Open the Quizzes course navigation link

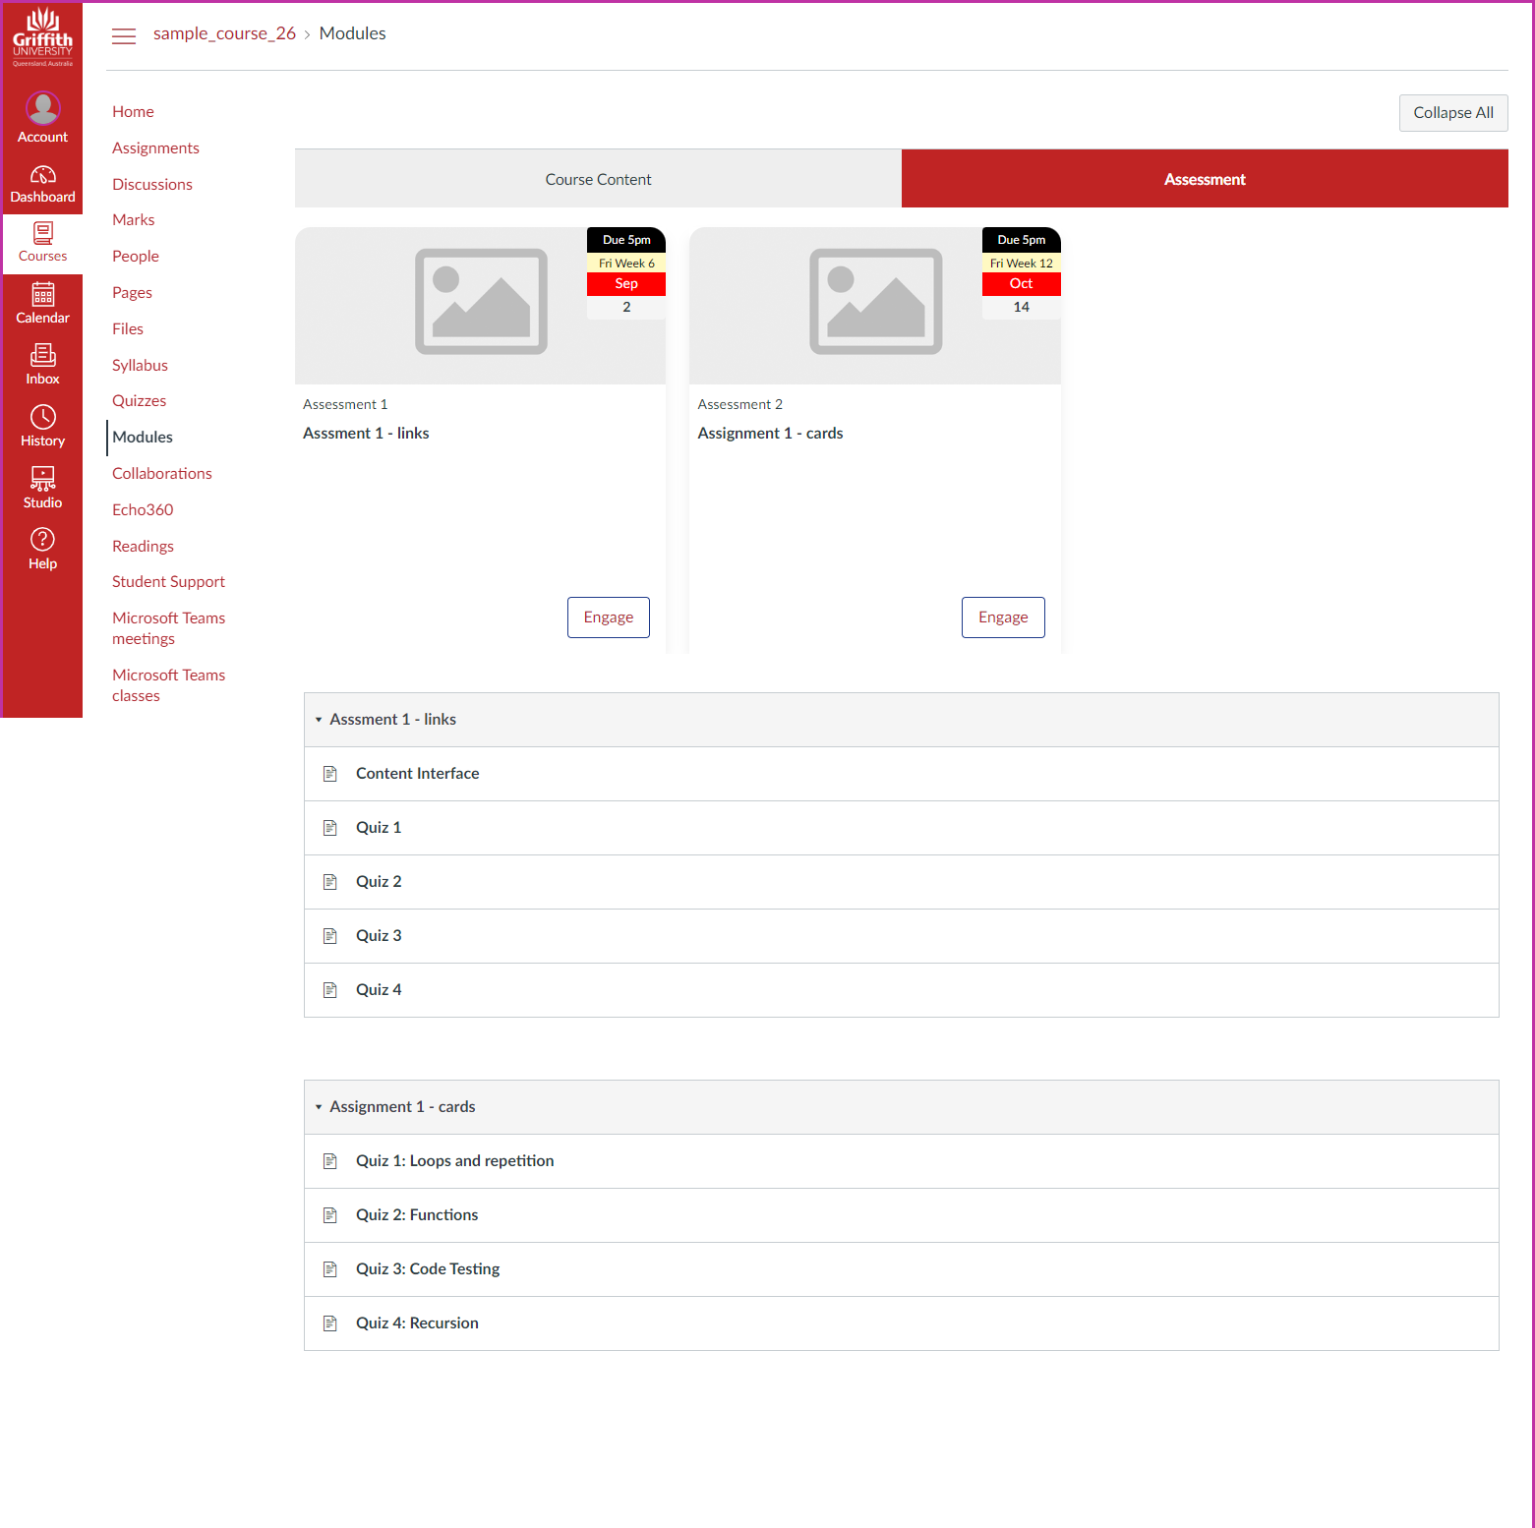click(x=139, y=401)
